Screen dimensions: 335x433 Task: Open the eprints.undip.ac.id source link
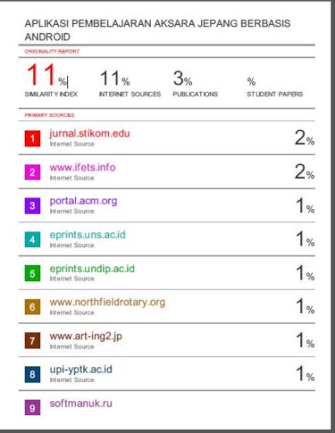click(x=92, y=269)
